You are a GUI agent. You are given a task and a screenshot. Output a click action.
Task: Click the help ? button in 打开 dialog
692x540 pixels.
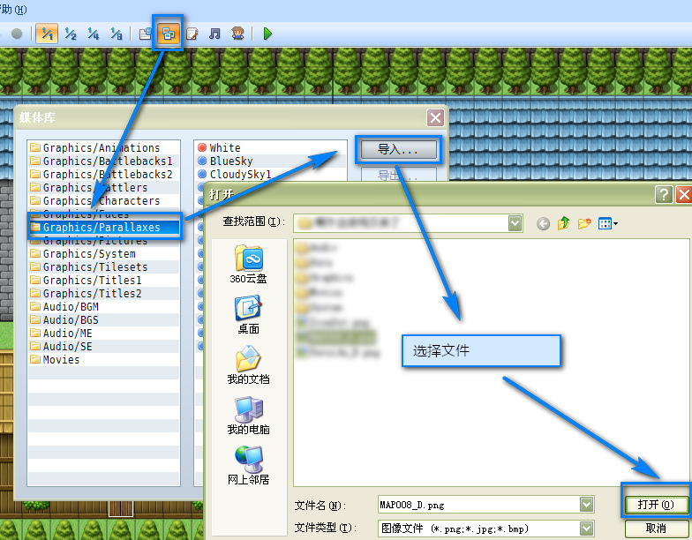pyautogui.click(x=664, y=194)
